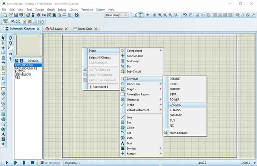Select the Selection Mode arrow tool

point(3,38)
